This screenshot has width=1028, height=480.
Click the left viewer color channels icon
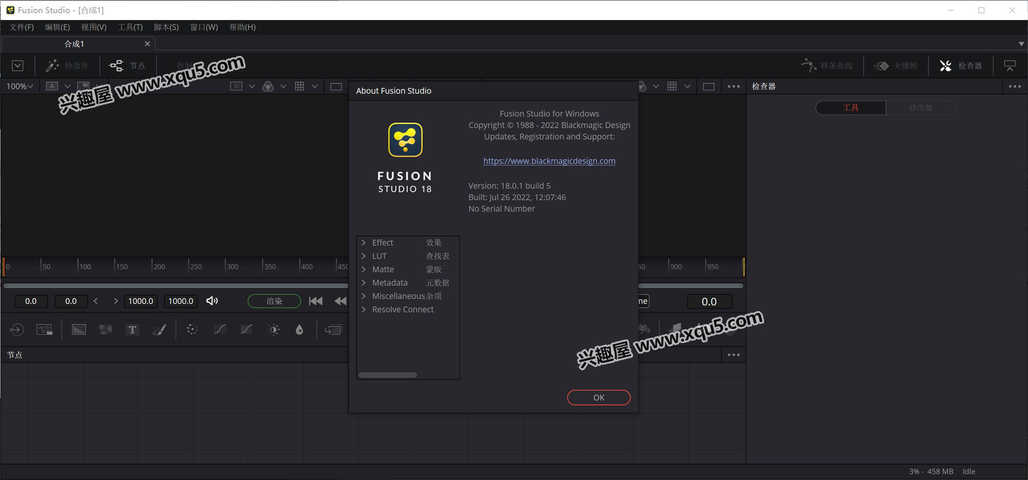(x=268, y=86)
